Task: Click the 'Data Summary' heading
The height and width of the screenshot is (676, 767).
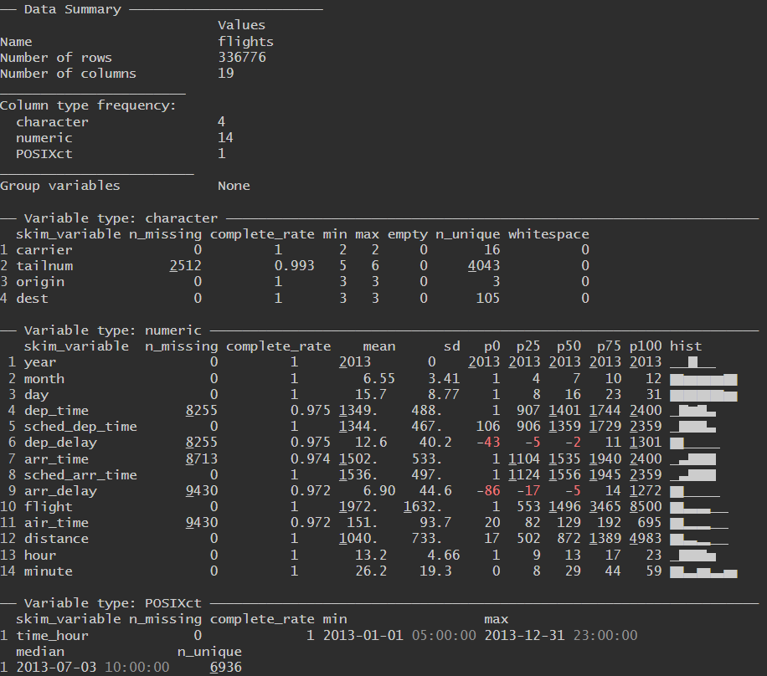Action: click(x=72, y=9)
